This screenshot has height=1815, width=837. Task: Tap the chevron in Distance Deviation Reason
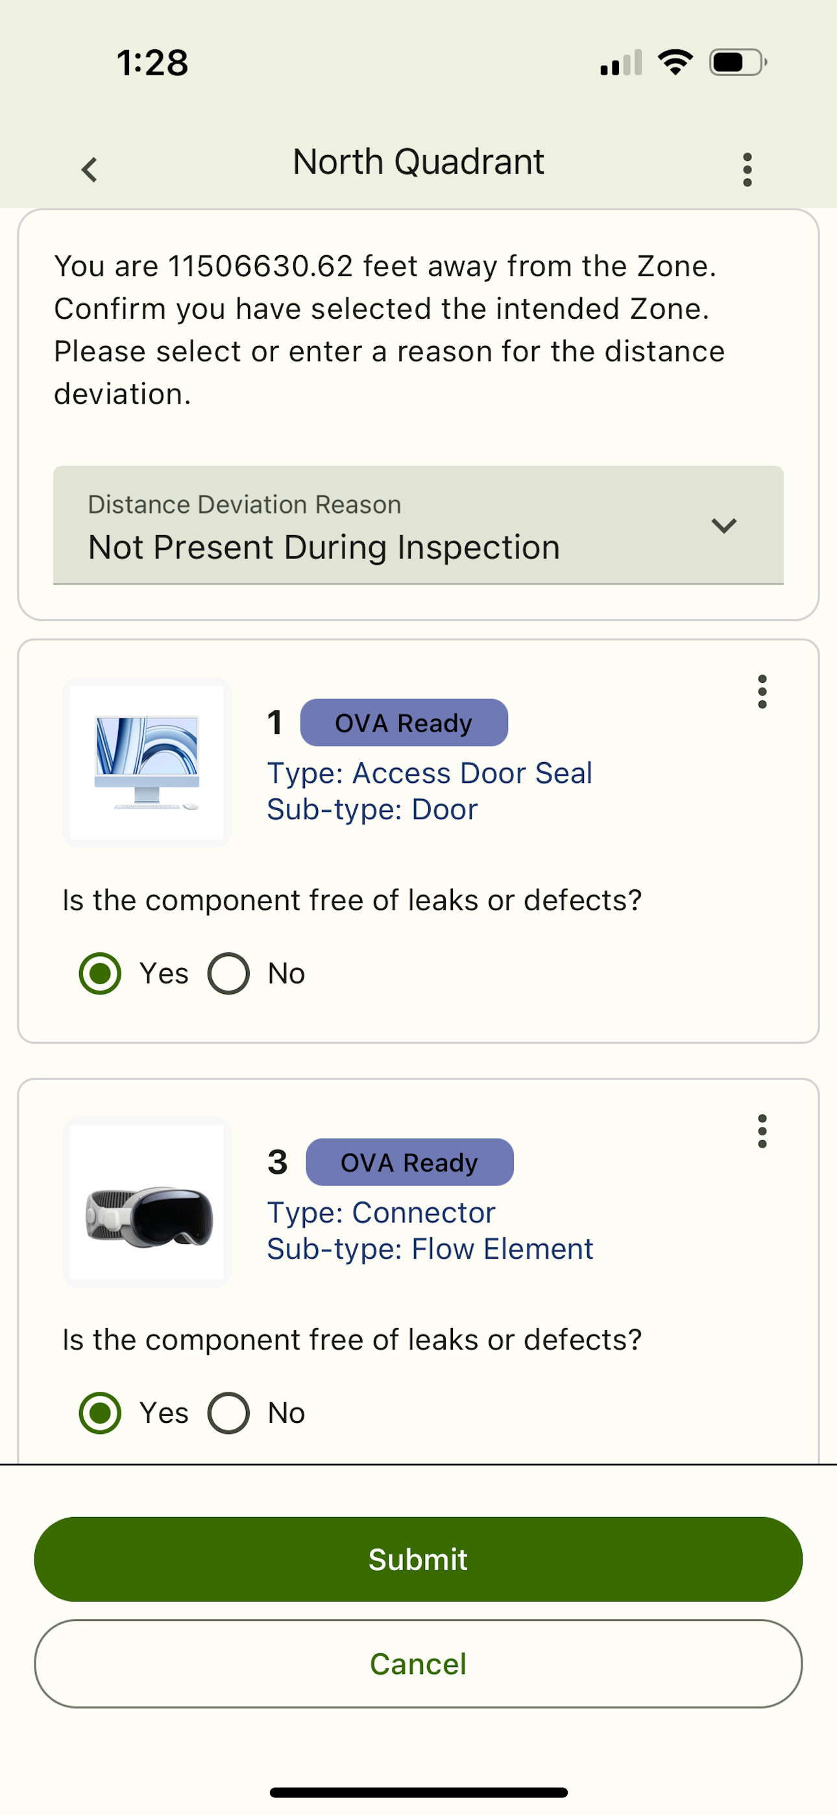[x=723, y=526]
